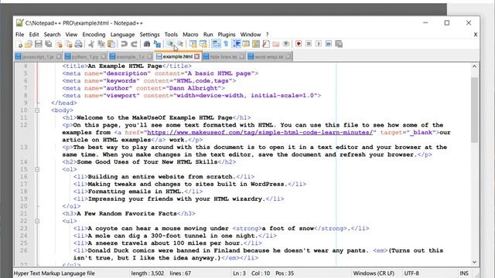Save the file with the floppy icon

click(39, 44)
